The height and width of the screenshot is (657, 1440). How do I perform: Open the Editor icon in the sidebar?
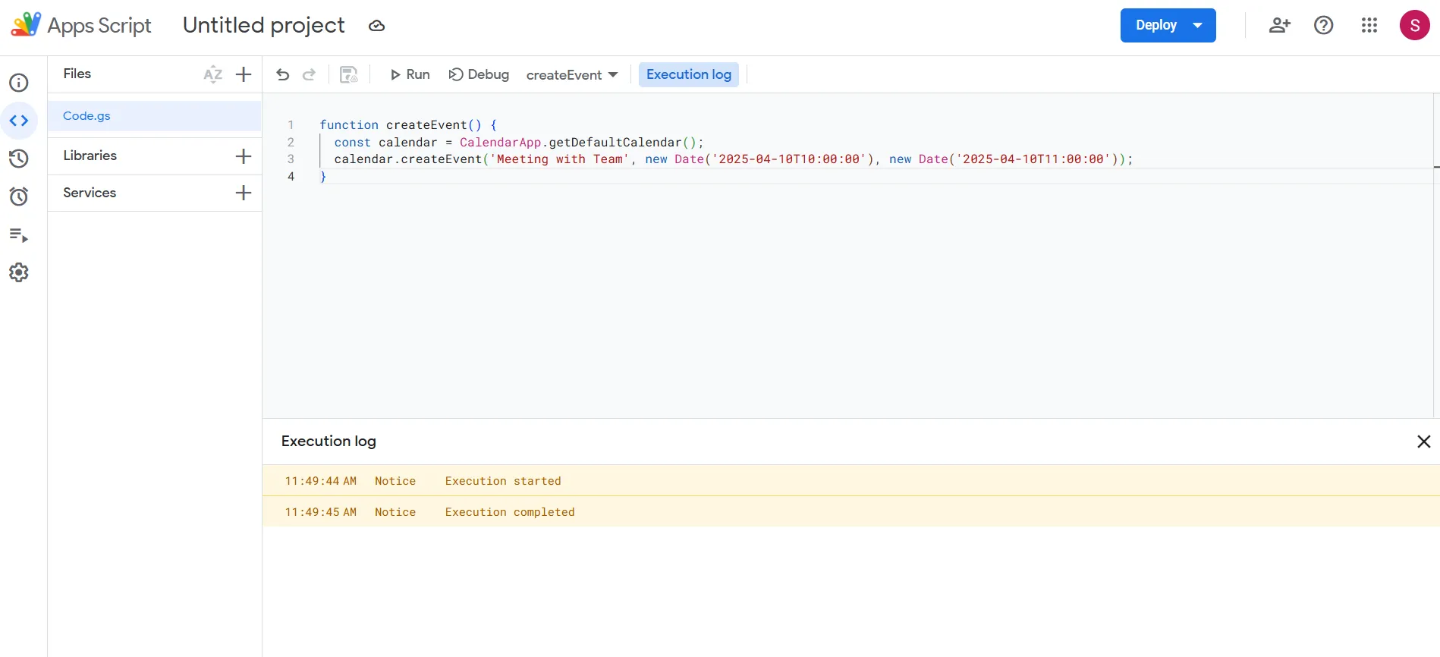coord(19,121)
